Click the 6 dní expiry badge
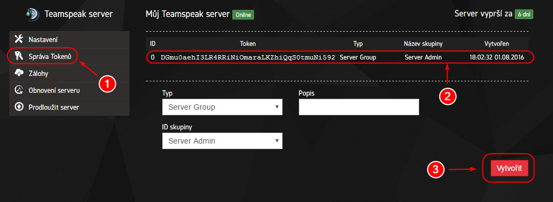Screen dimensions: 553x202 click(523, 15)
